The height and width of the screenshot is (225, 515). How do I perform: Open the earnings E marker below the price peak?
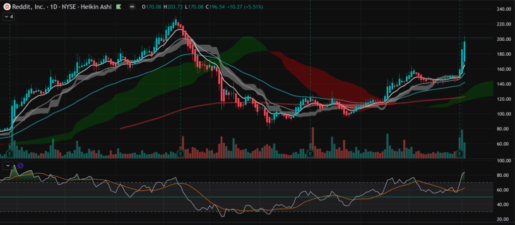coord(181,152)
